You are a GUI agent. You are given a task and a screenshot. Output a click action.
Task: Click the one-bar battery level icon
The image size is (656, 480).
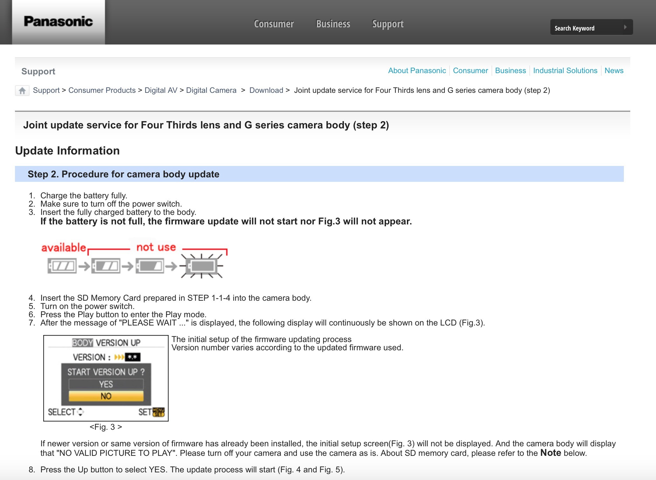pos(150,266)
